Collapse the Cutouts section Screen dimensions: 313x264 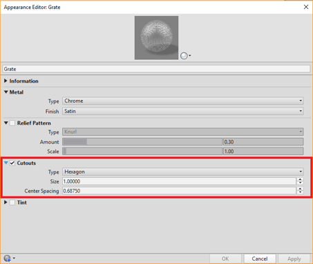[6, 163]
